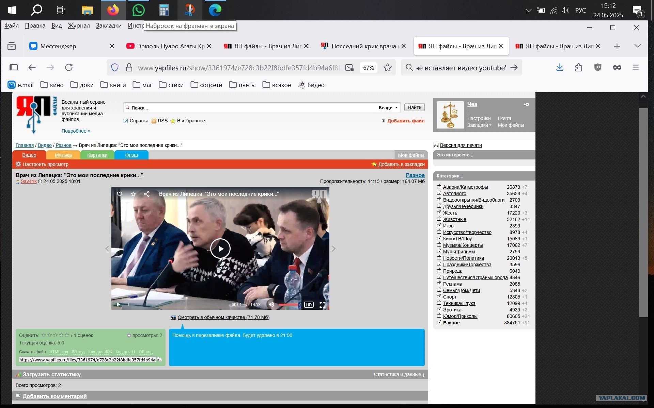The image size is (654, 408).
Task: List all tabs dropdown arrow
Action: 638,46
